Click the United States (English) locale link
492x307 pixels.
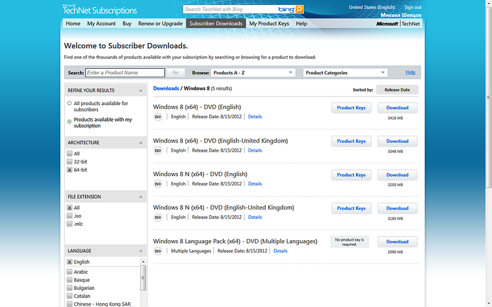(x=372, y=7)
